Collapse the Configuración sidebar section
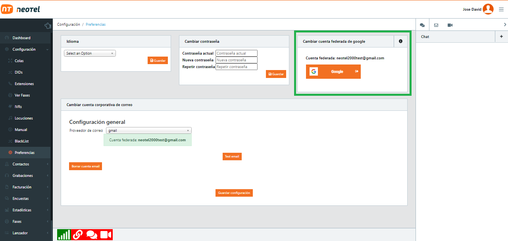The width and height of the screenshot is (508, 241). (26, 49)
